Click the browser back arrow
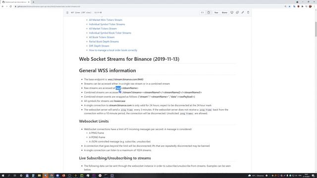 pos(2,6)
